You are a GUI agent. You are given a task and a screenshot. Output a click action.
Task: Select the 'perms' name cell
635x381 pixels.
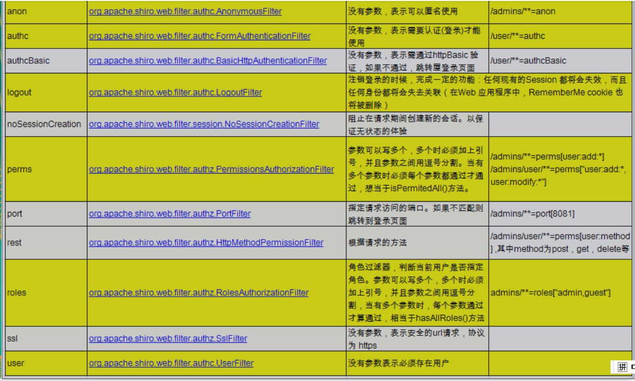[46, 169]
